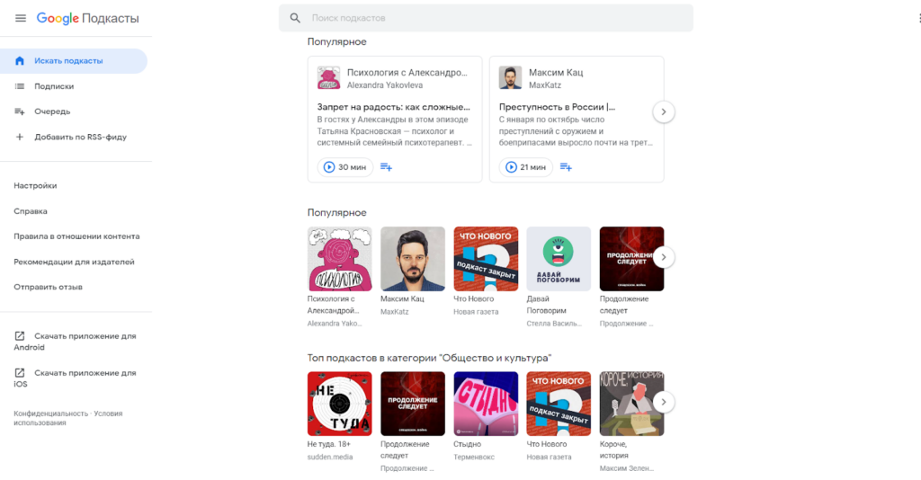Choose Добавить по RSS-фиду
Viewport: 921px width, 480px height.
click(74, 137)
